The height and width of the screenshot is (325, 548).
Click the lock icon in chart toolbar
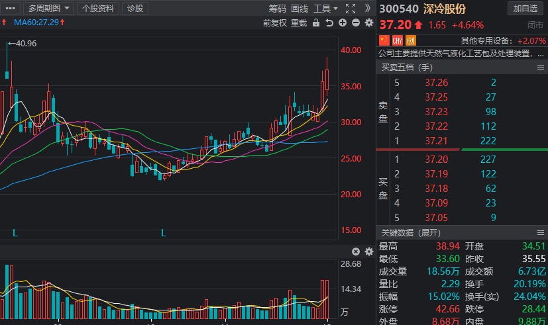316,23
